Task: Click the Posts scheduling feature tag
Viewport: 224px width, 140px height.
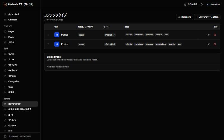Action: click(x=161, y=44)
